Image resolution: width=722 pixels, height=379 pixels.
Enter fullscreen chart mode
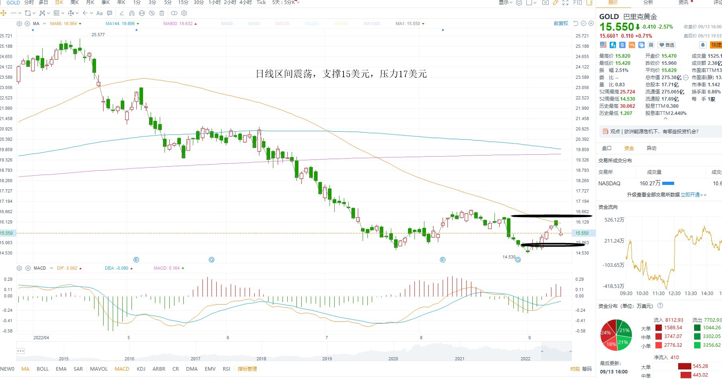pyautogui.click(x=565, y=2)
